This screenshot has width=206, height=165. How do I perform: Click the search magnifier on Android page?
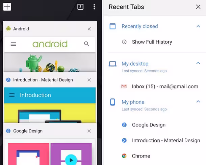click(86, 44)
